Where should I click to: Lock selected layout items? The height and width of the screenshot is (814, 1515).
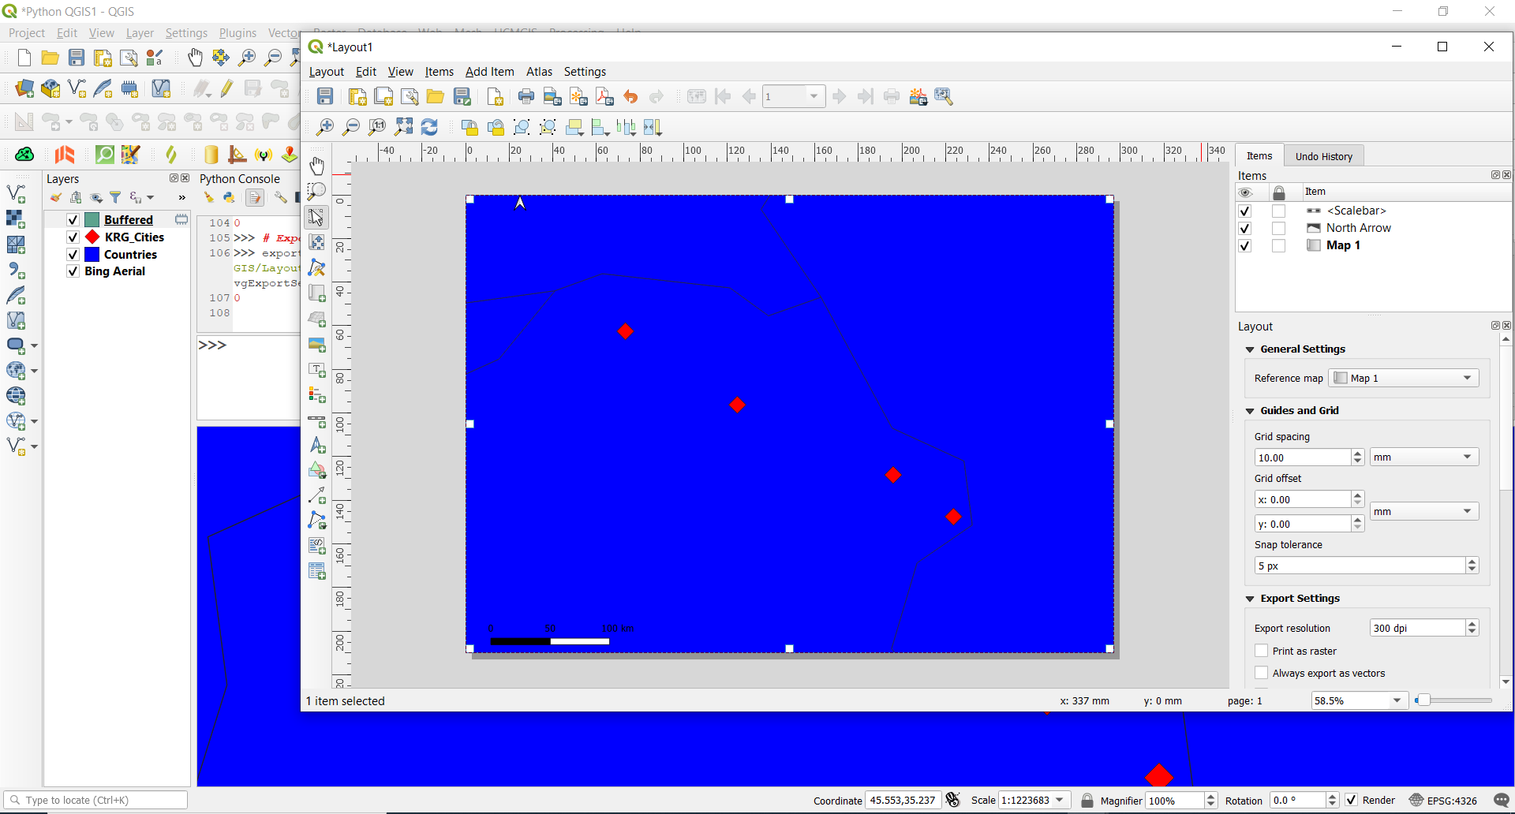pyautogui.click(x=469, y=127)
